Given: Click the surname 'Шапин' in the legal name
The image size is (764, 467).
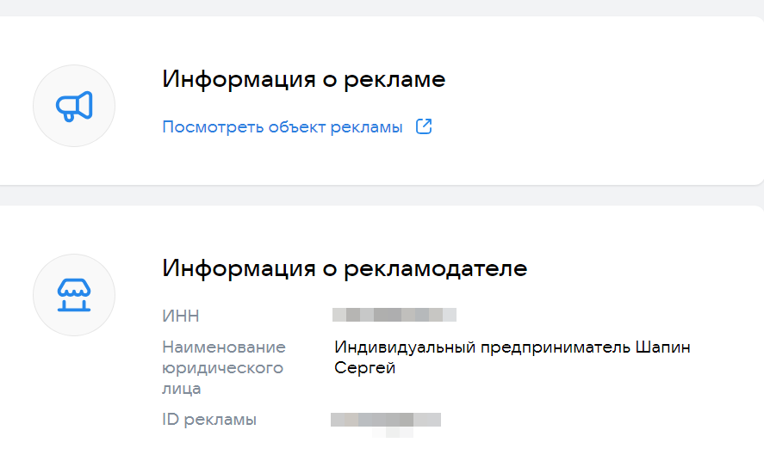Looking at the screenshot, I should click(662, 347).
